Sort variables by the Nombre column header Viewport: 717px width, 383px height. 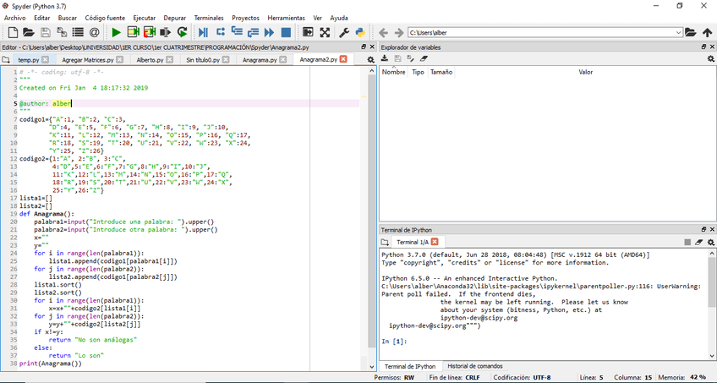click(x=394, y=72)
